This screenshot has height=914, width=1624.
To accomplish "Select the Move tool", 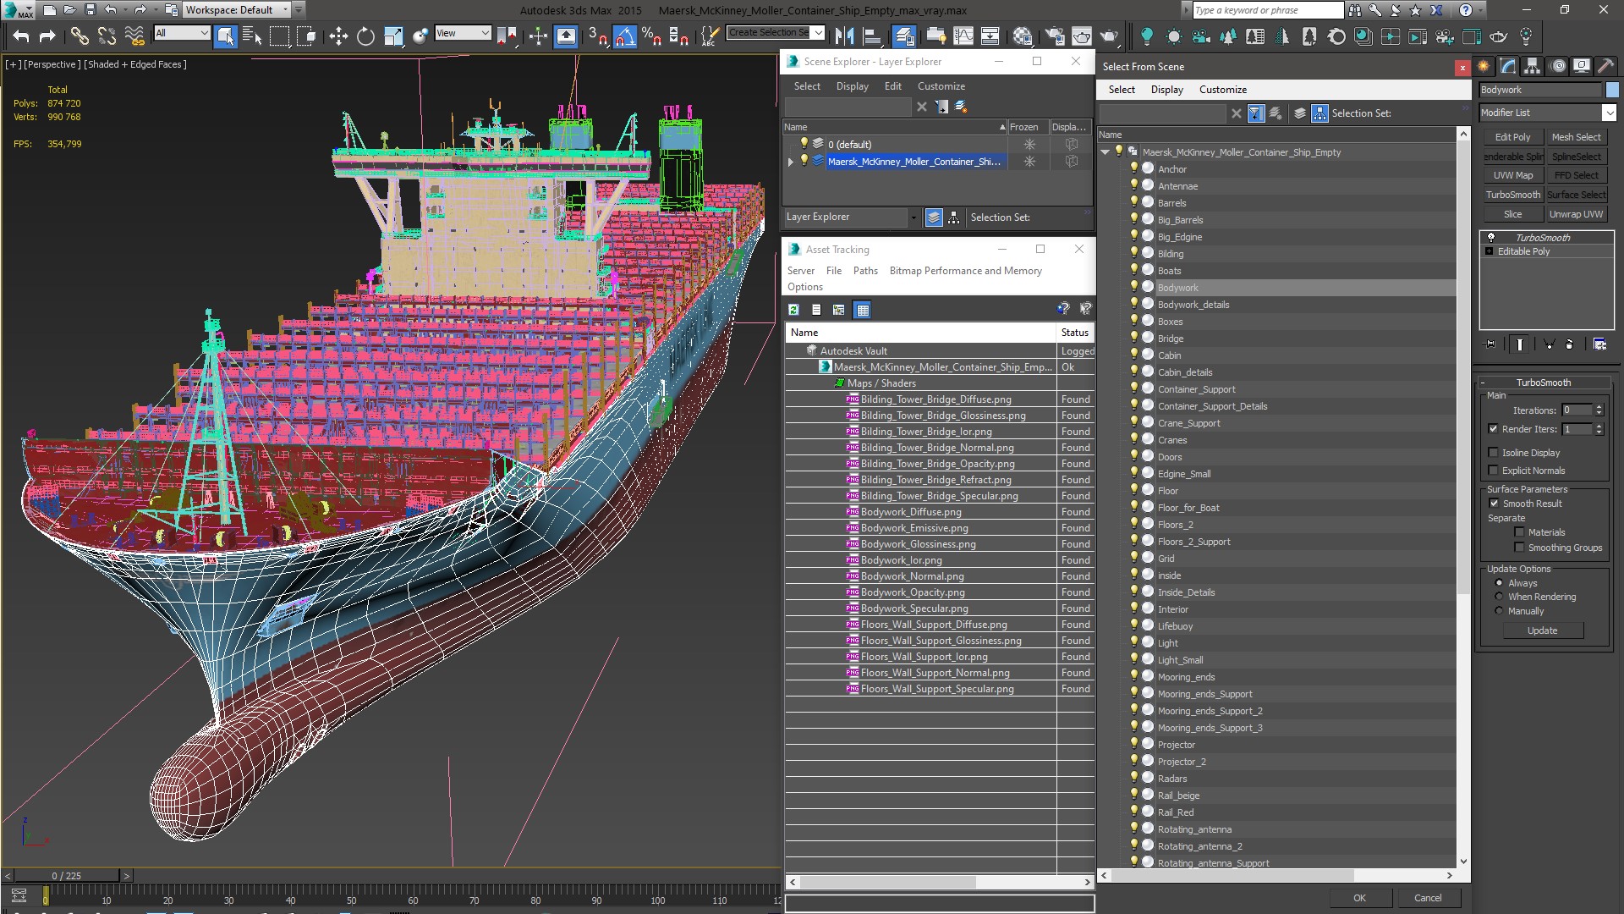I will click(338, 36).
